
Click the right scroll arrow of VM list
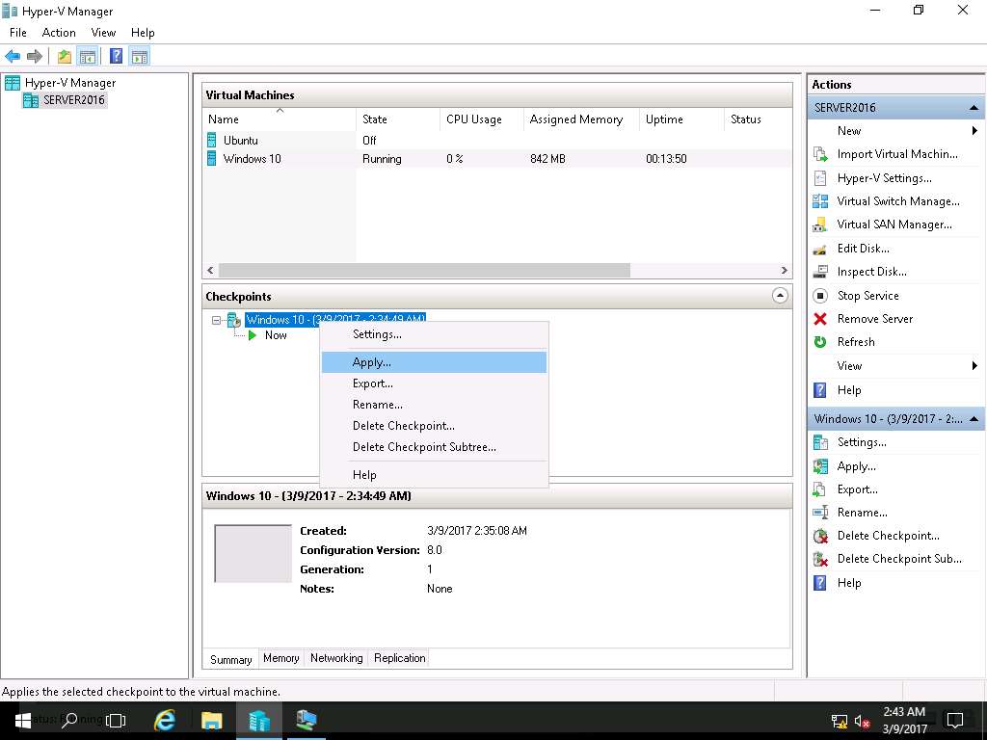(x=784, y=270)
